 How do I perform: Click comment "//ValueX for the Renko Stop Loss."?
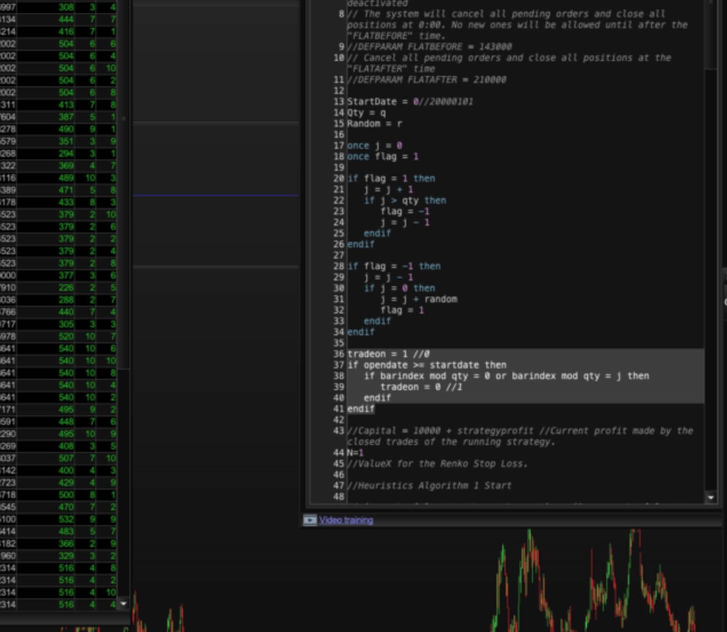tap(438, 464)
